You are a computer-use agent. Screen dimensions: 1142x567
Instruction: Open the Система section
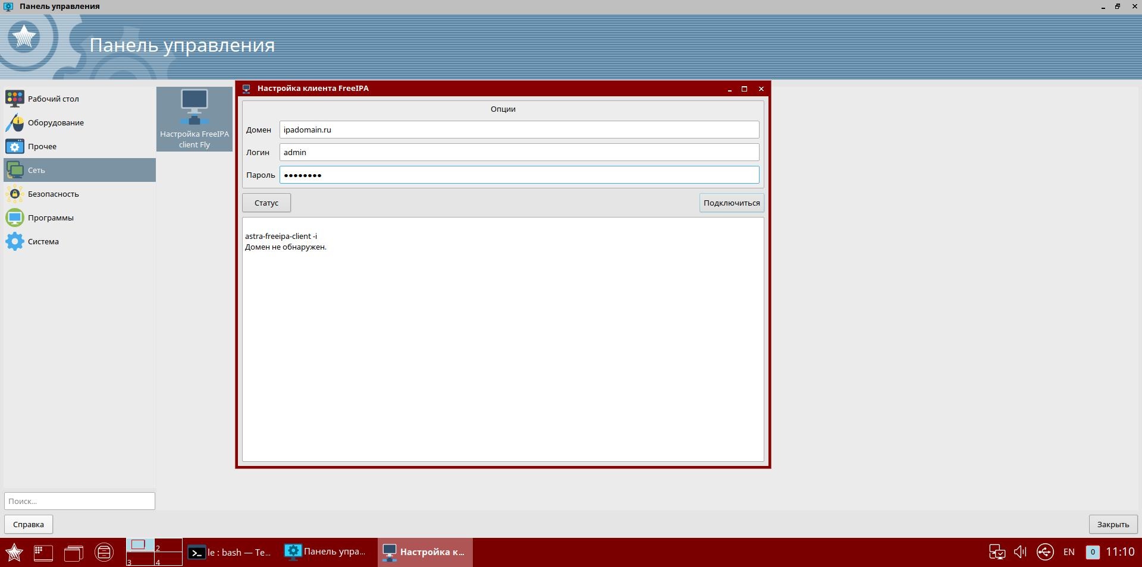(x=43, y=241)
